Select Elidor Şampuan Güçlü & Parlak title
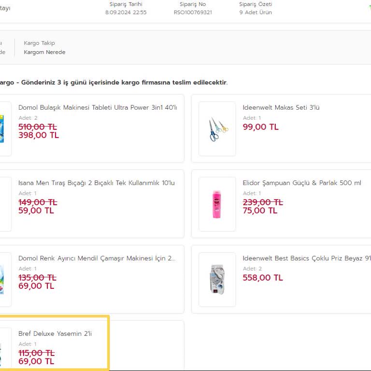Viewport: 371px width, 371px height. point(301,183)
